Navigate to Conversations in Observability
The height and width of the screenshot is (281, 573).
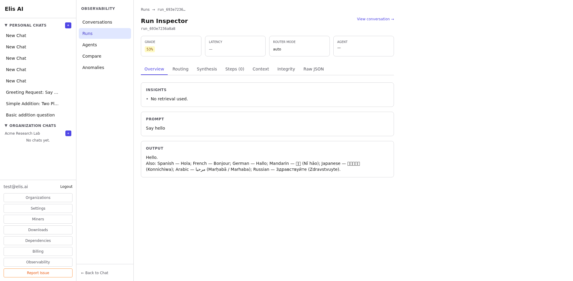pos(97,22)
